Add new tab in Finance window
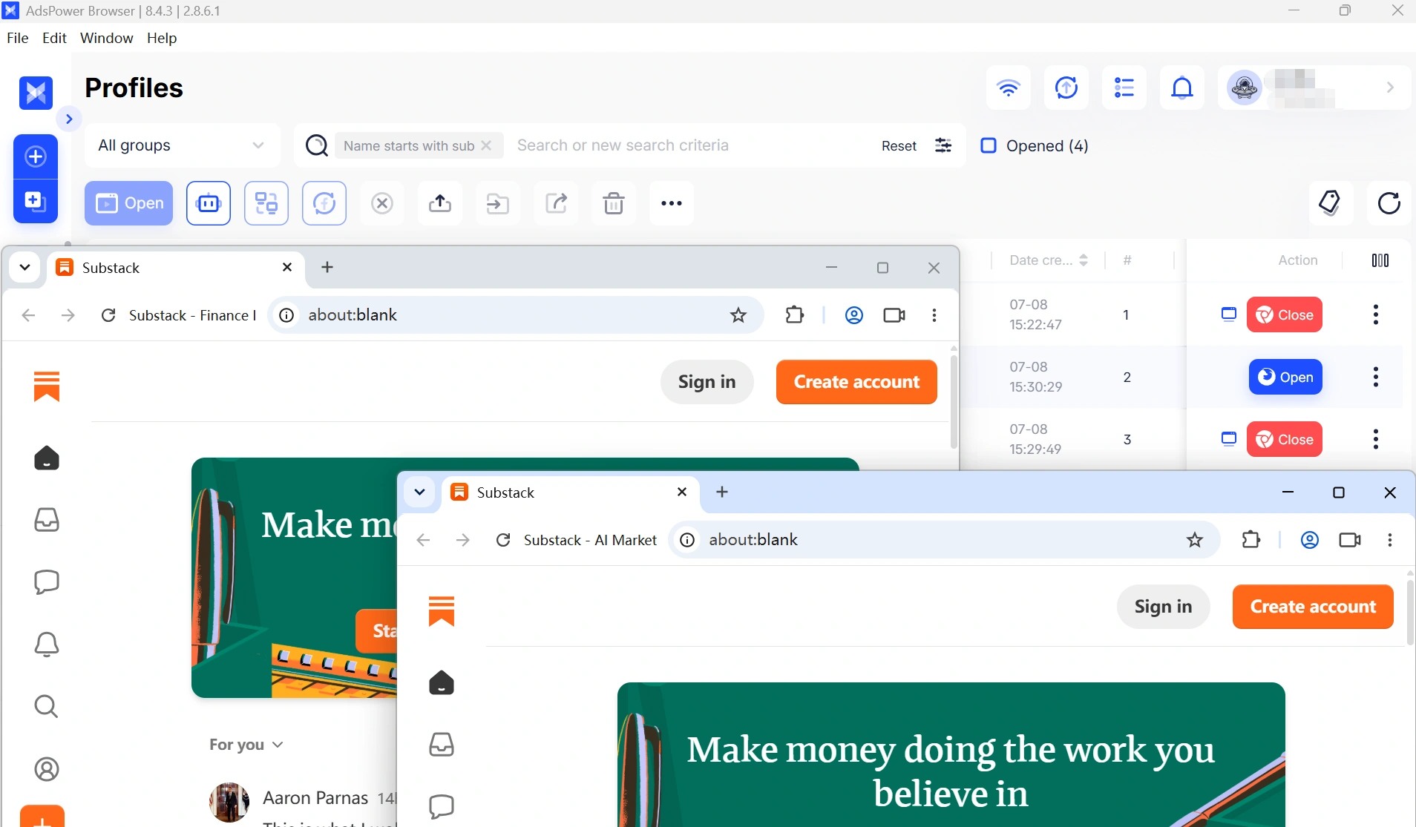1416x827 pixels. pos(327,267)
